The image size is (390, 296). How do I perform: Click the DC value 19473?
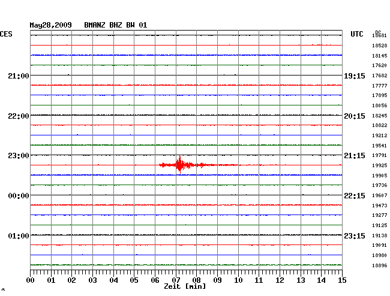380,206
